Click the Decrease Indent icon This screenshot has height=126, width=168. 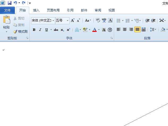[x=147, y=20]
